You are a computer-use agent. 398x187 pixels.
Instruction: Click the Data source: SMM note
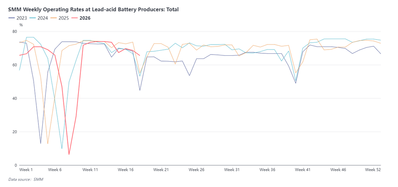(26, 179)
